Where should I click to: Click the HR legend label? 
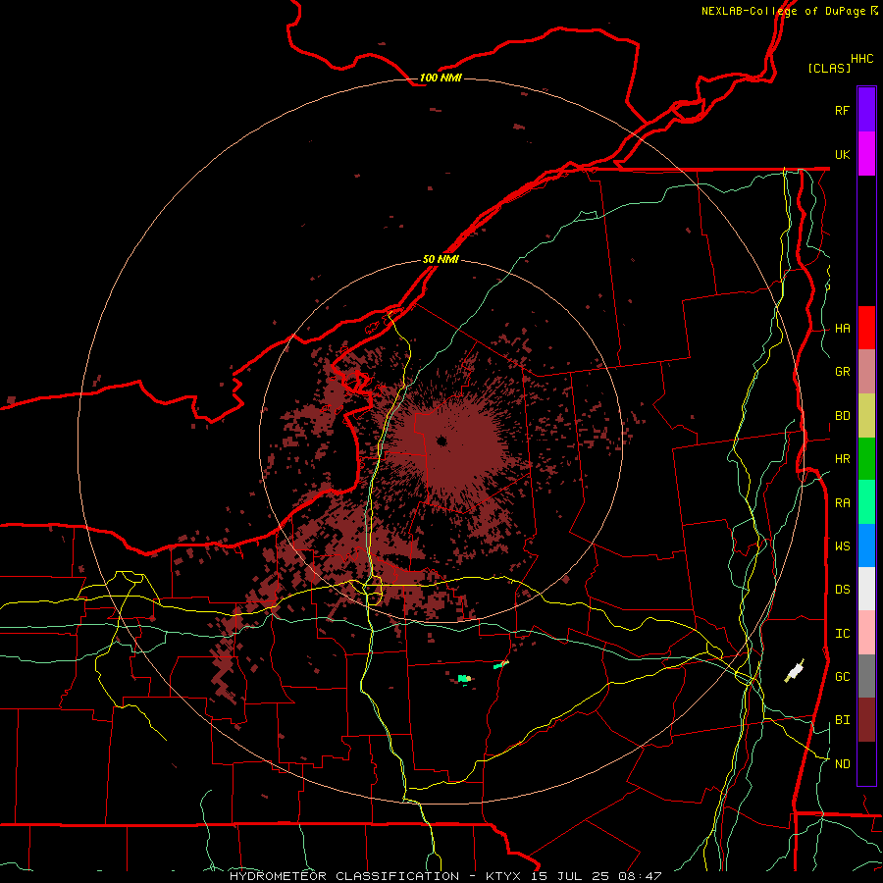842,459
